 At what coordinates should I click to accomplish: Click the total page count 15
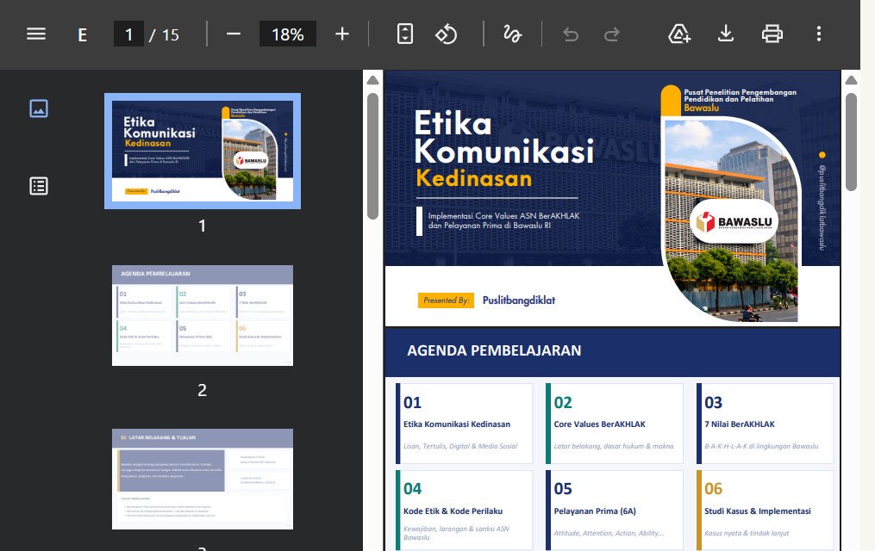point(171,35)
